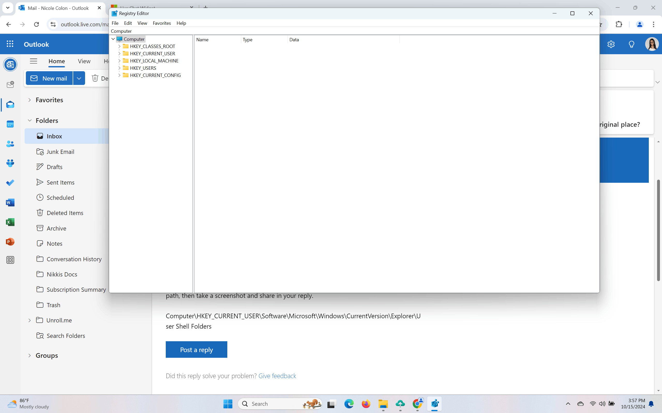Expand the Unroll.me folder
Image resolution: width=662 pixels, height=413 pixels.
[29, 320]
